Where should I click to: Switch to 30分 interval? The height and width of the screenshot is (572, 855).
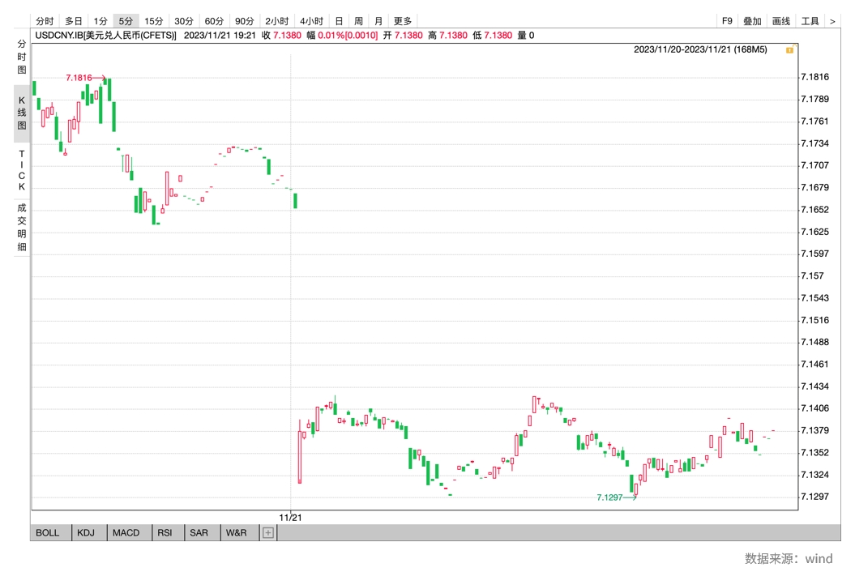184,21
